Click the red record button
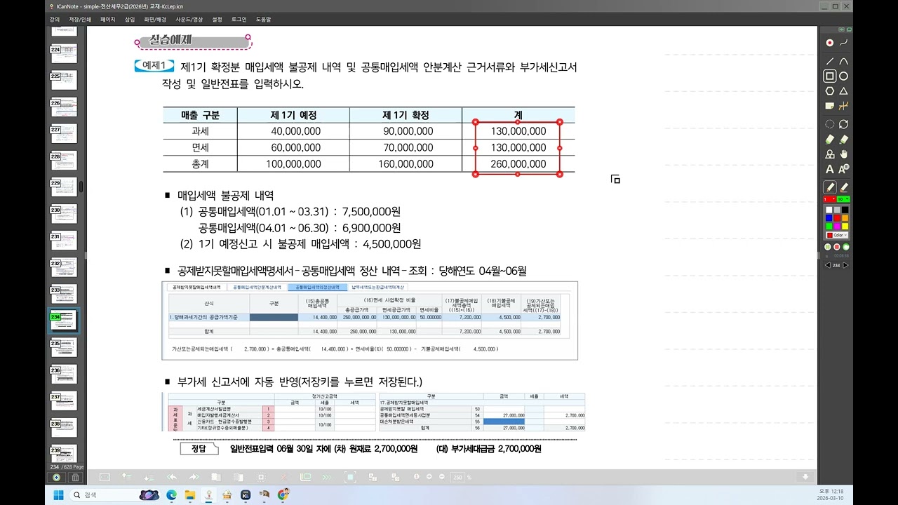Screen dimensions: 898x505 [837, 247]
